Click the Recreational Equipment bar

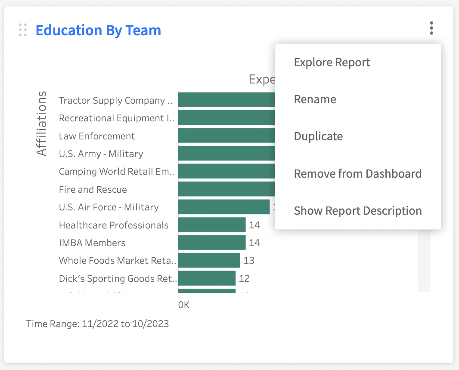226,117
